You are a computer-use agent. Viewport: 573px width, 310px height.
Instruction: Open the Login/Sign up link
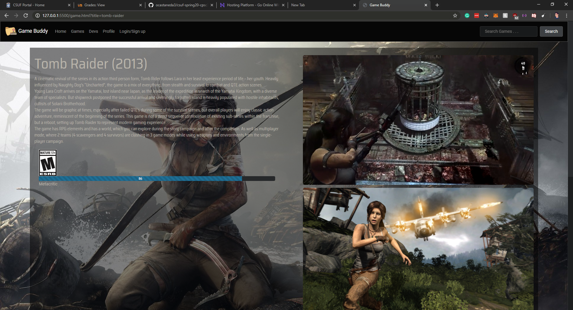132,31
